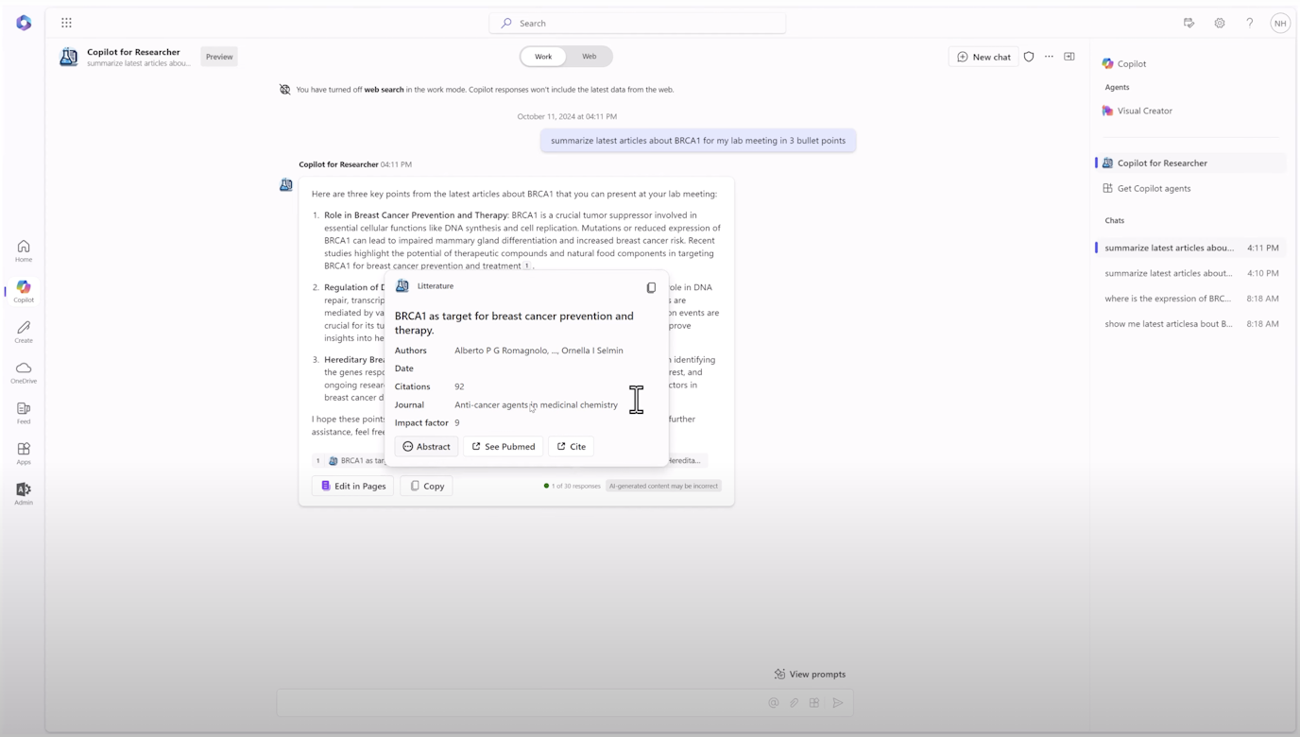Viewport: 1300px width, 737px height.
Task: Click the flag icon in top bar
Action: pyautogui.click(x=1189, y=23)
